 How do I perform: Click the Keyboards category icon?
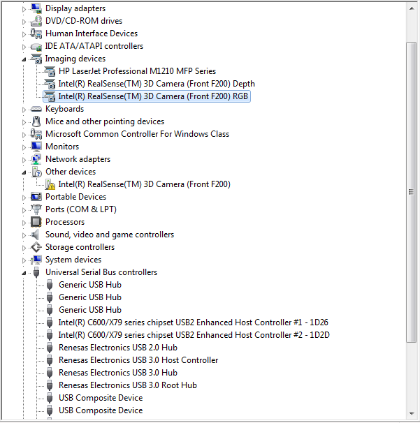coord(36,109)
